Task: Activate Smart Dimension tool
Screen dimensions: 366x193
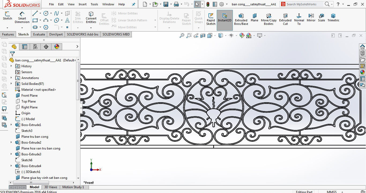Action: click(22, 17)
